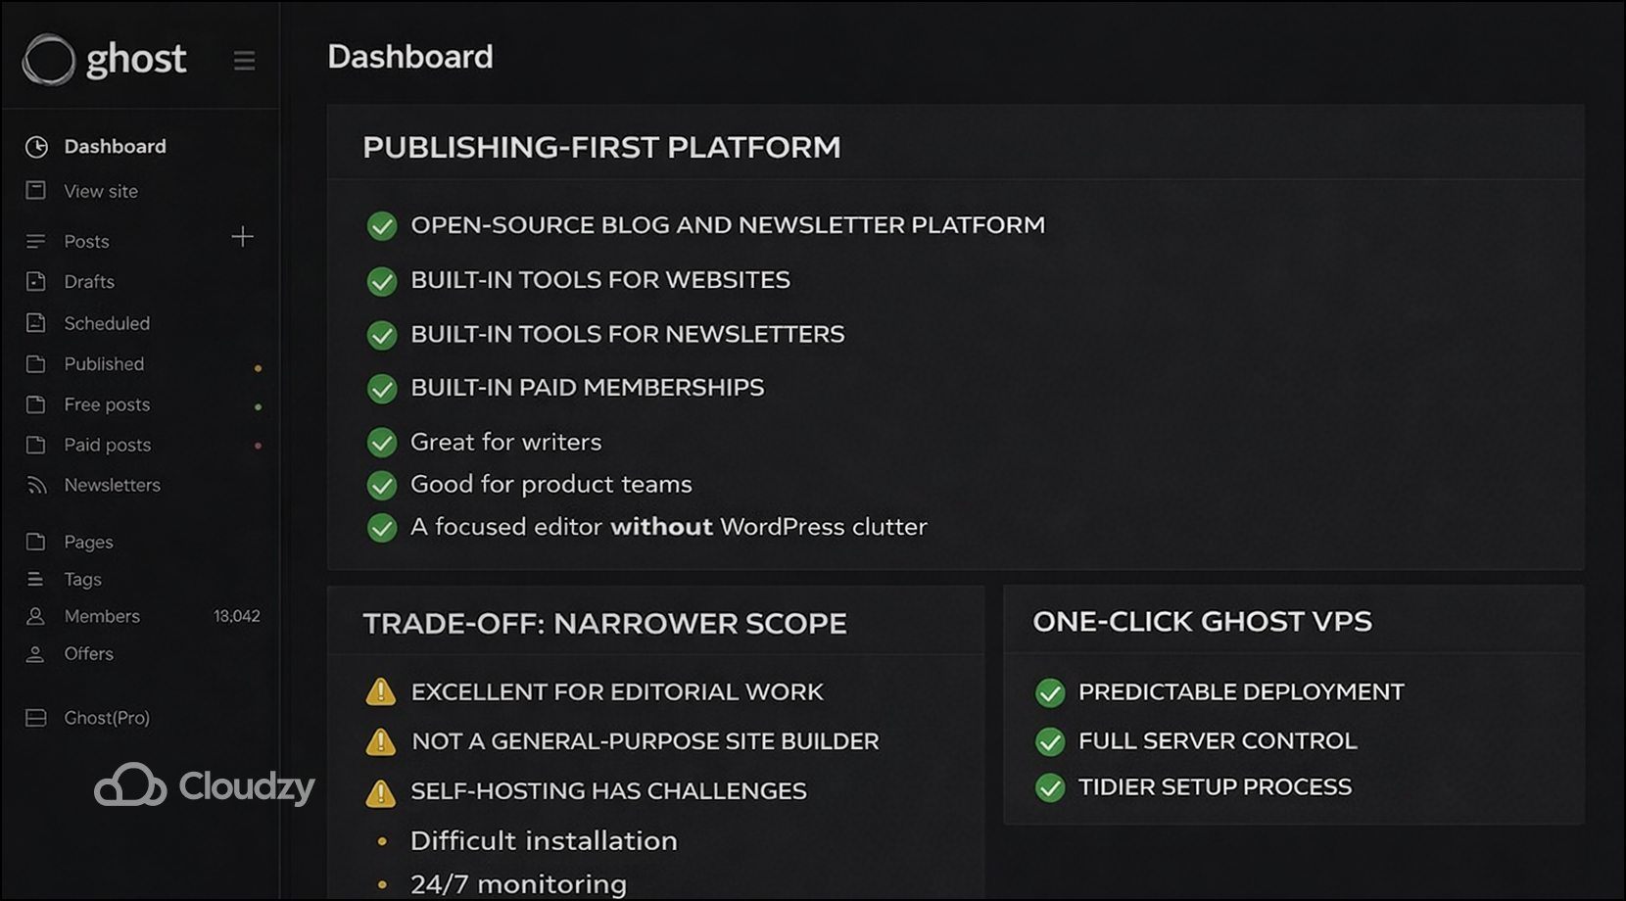Image resolution: width=1626 pixels, height=901 pixels.
Task: Open the Drafts section
Action: click(89, 281)
